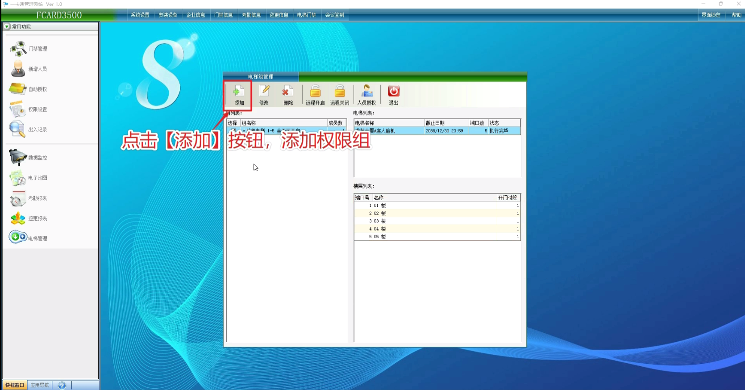Open 新增人员 sidebar icon
Viewport: 745px width, 390px height.
pyautogui.click(x=18, y=69)
